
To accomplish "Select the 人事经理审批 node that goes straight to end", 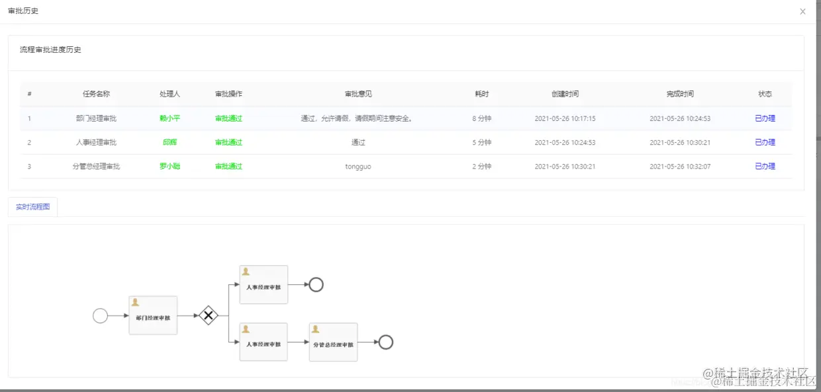I will [x=264, y=285].
